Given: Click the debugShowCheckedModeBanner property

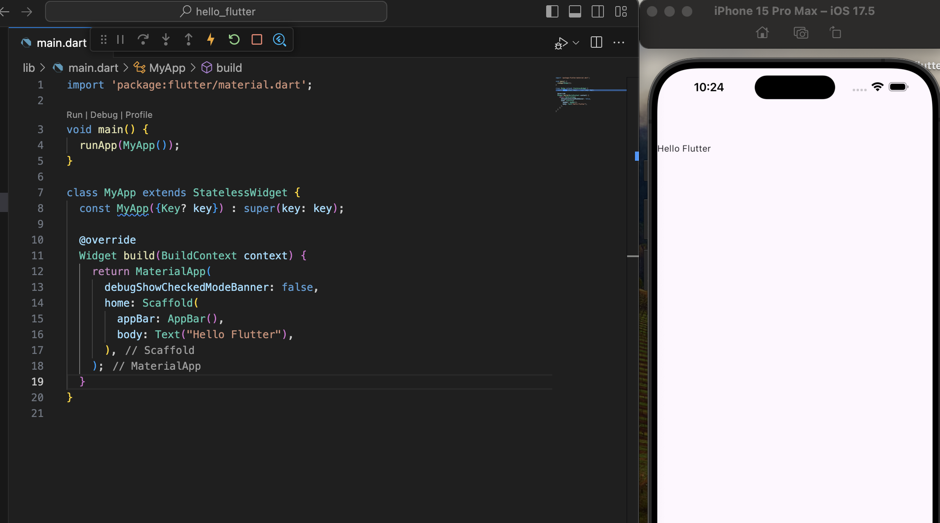Looking at the screenshot, I should coord(186,287).
